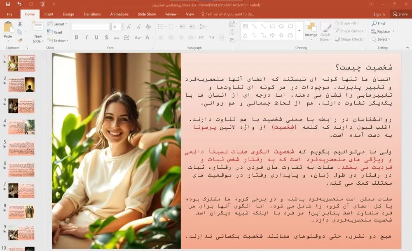Toggle Italic formatting
The width and height of the screenshot is (412, 251).
pyautogui.click(x=87, y=37)
